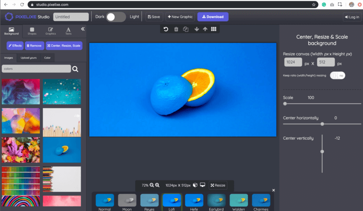Click the desktop monitor preview icon
Viewport: 363px width, 211px height.
[202, 185]
